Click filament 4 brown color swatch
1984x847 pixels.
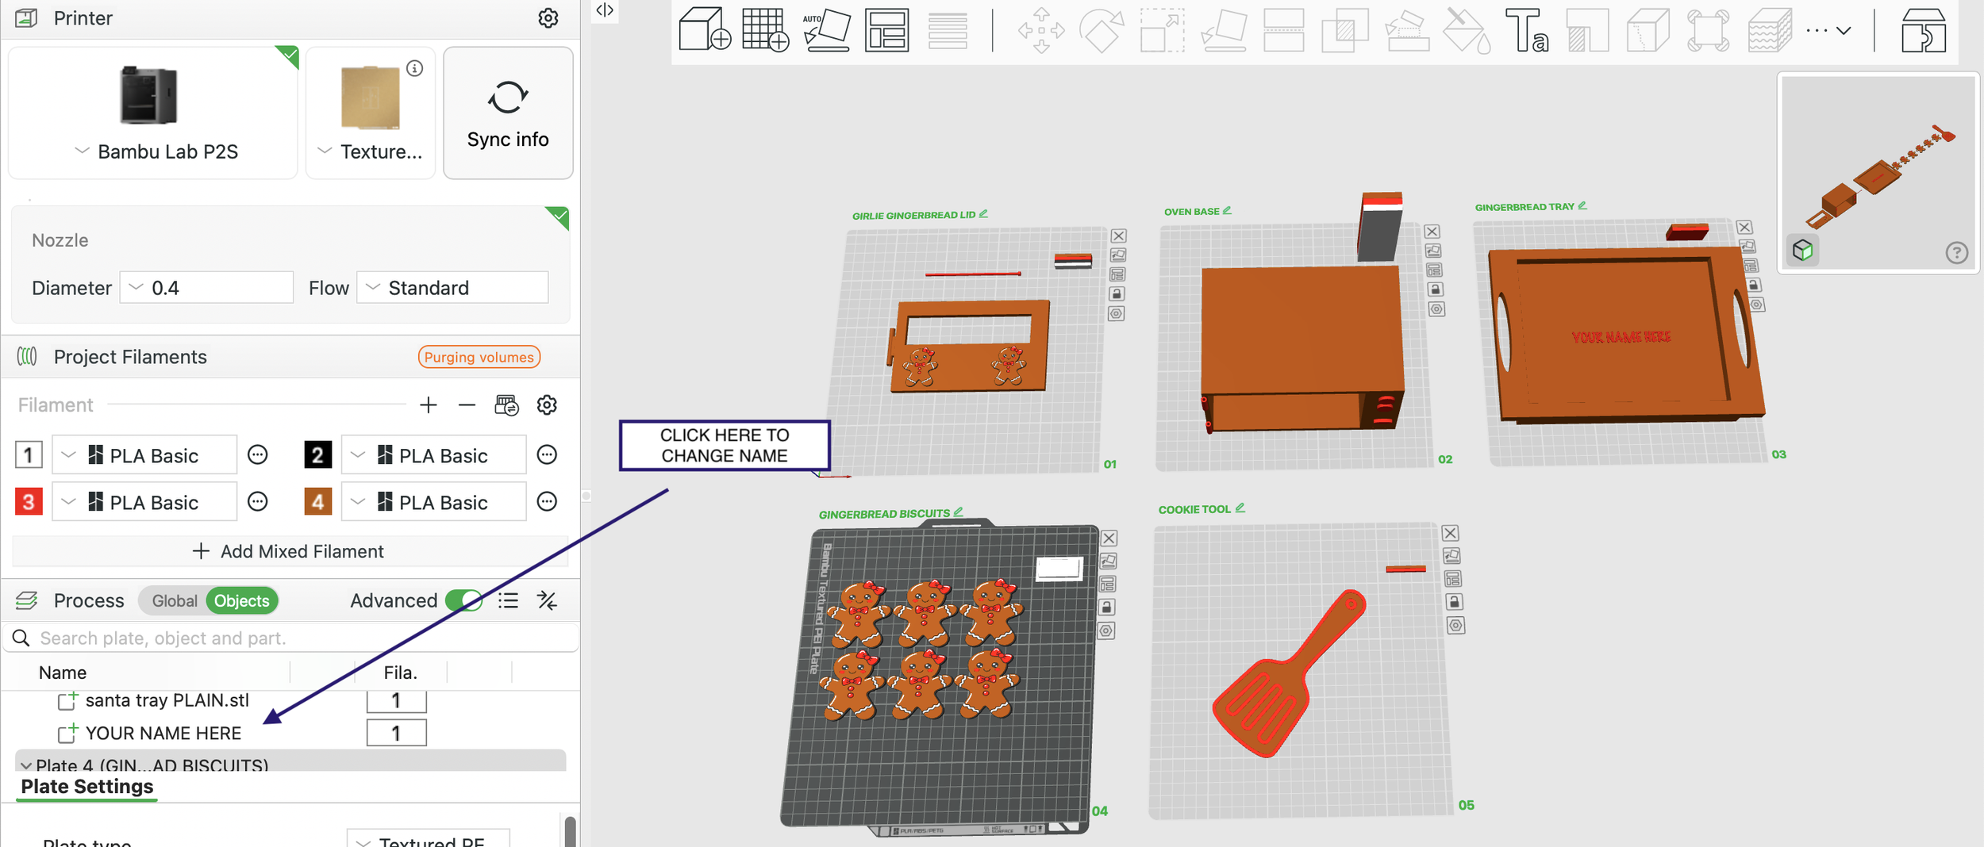pos(317,502)
